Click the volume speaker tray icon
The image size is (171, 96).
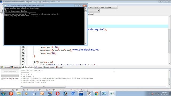[x=155, y=94]
